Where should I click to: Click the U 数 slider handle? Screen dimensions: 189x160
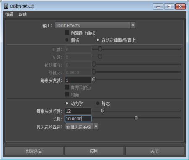[x=100, y=49]
